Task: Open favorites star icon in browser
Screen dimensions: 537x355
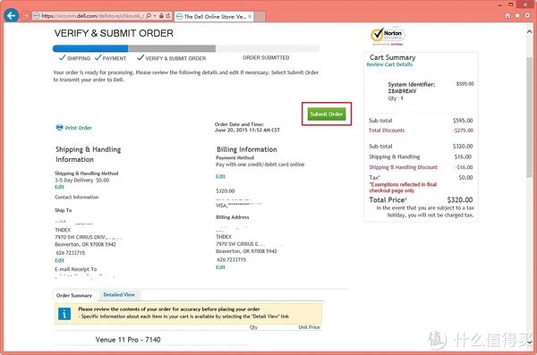Action: [x=517, y=16]
